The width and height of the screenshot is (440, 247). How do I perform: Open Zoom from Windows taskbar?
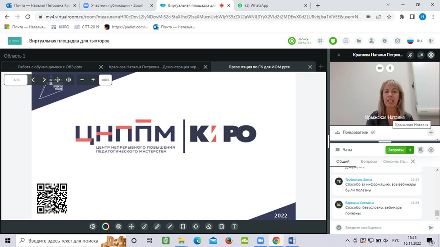tap(260, 241)
